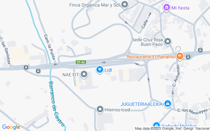The width and height of the screenshot is (210, 131).
Task: Open the Finca Orgánica Mar y Sol pin
Action: click(125, 5)
